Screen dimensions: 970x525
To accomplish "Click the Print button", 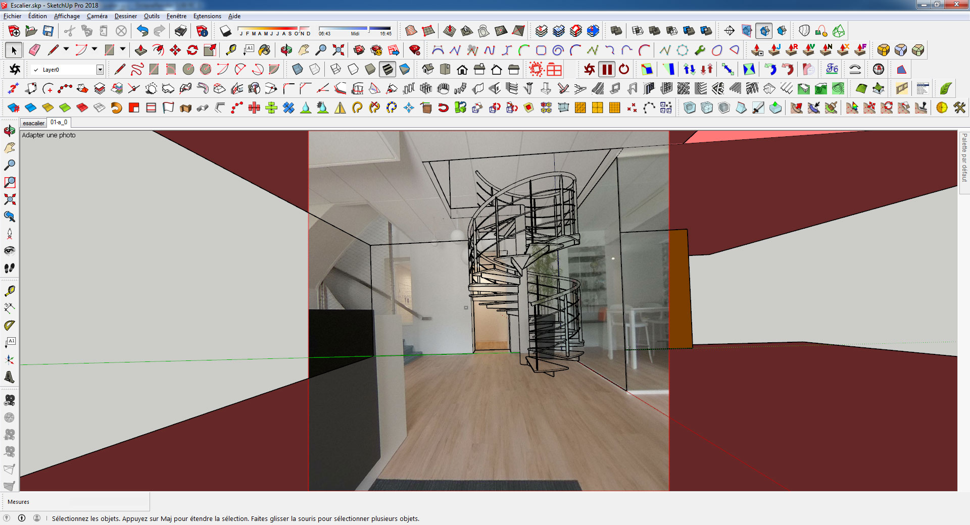I will (x=180, y=31).
